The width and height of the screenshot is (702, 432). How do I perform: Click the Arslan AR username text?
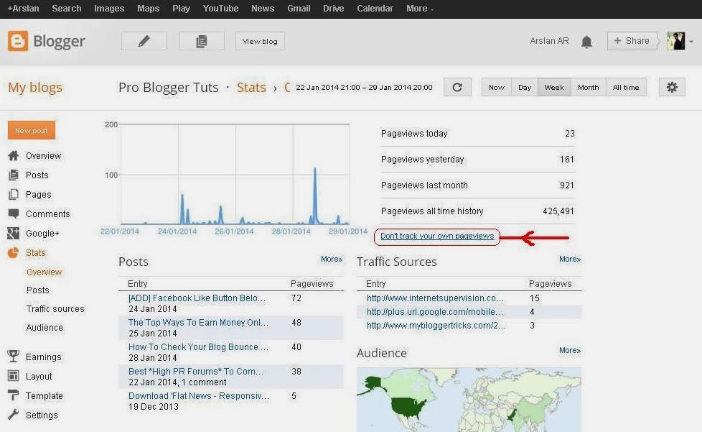(x=549, y=41)
